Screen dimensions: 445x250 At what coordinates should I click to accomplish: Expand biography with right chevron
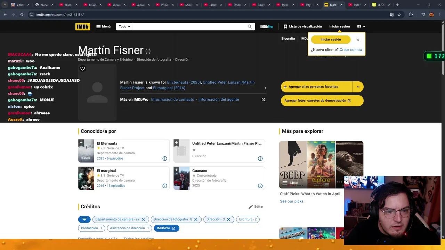[x=265, y=88]
